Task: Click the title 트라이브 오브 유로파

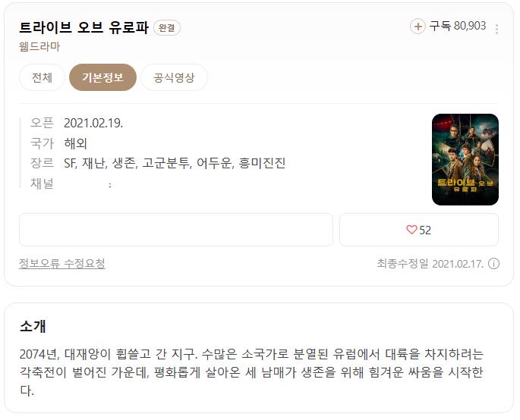Action: point(84,27)
